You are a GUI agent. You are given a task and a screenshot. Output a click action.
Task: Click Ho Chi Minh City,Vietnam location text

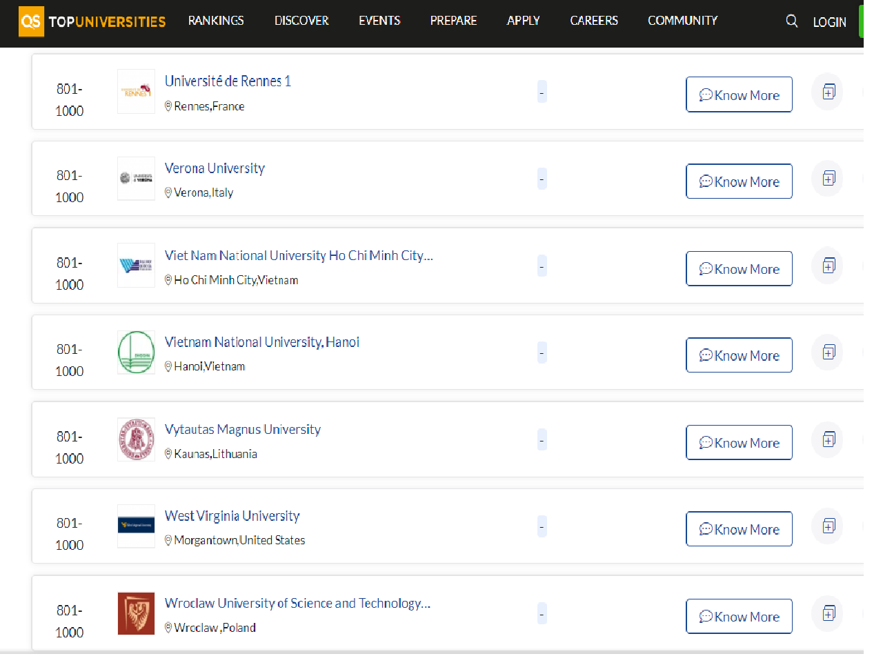tap(236, 280)
